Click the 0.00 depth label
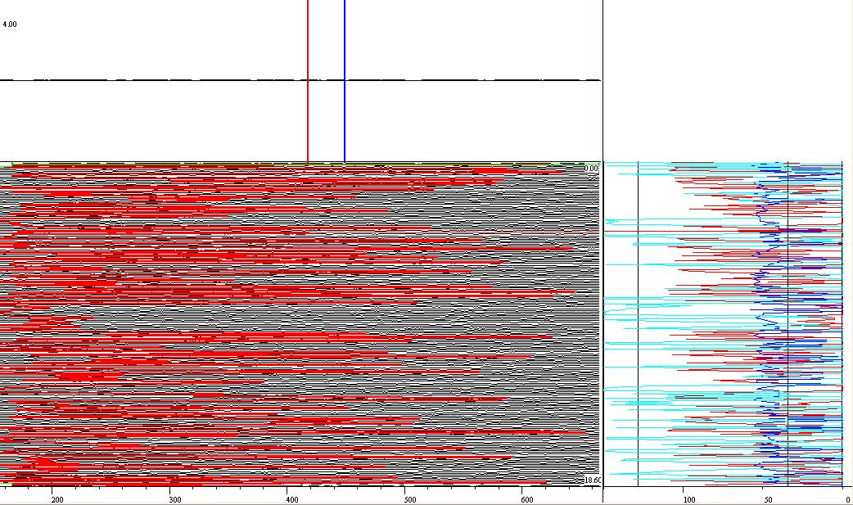The image size is (853, 505). click(591, 169)
